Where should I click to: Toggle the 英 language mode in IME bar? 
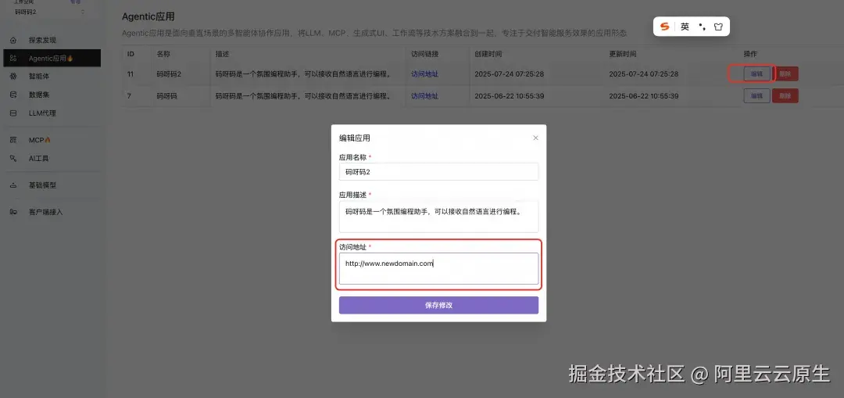tap(685, 27)
